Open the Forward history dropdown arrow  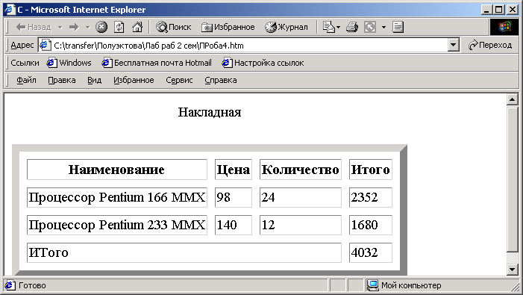tap(88, 27)
